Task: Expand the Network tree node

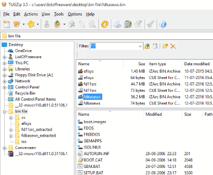Action: (x=4, y=81)
